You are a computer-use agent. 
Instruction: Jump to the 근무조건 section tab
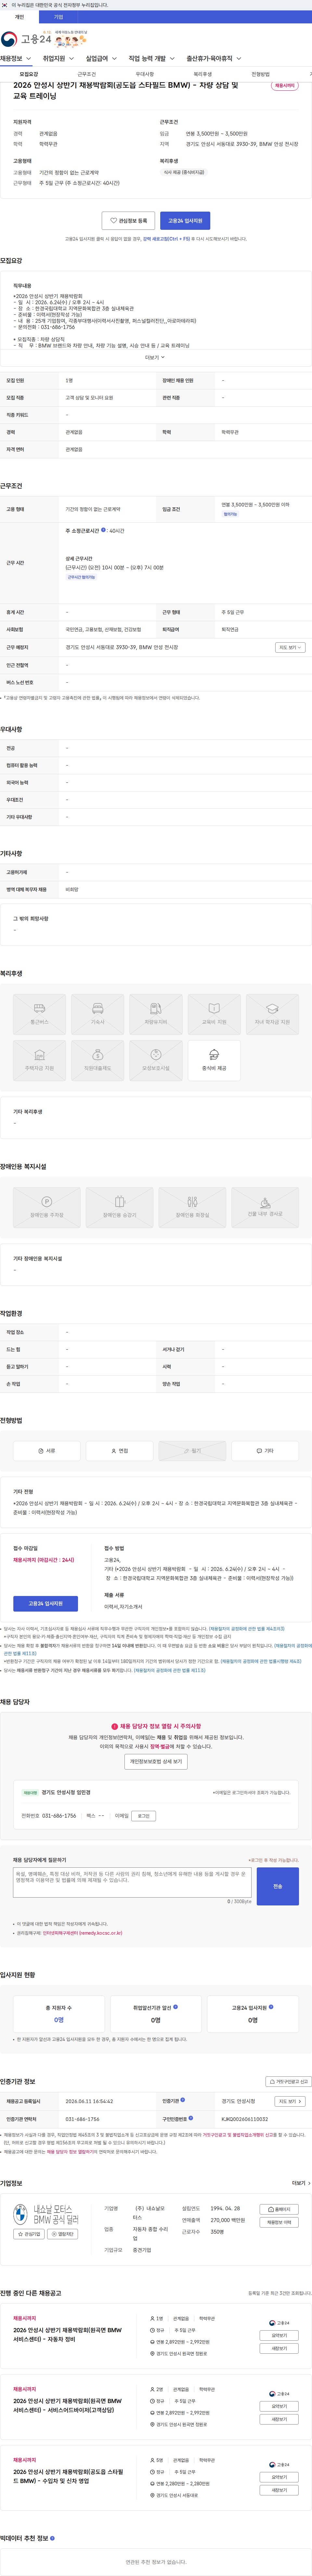pyautogui.click(x=87, y=74)
